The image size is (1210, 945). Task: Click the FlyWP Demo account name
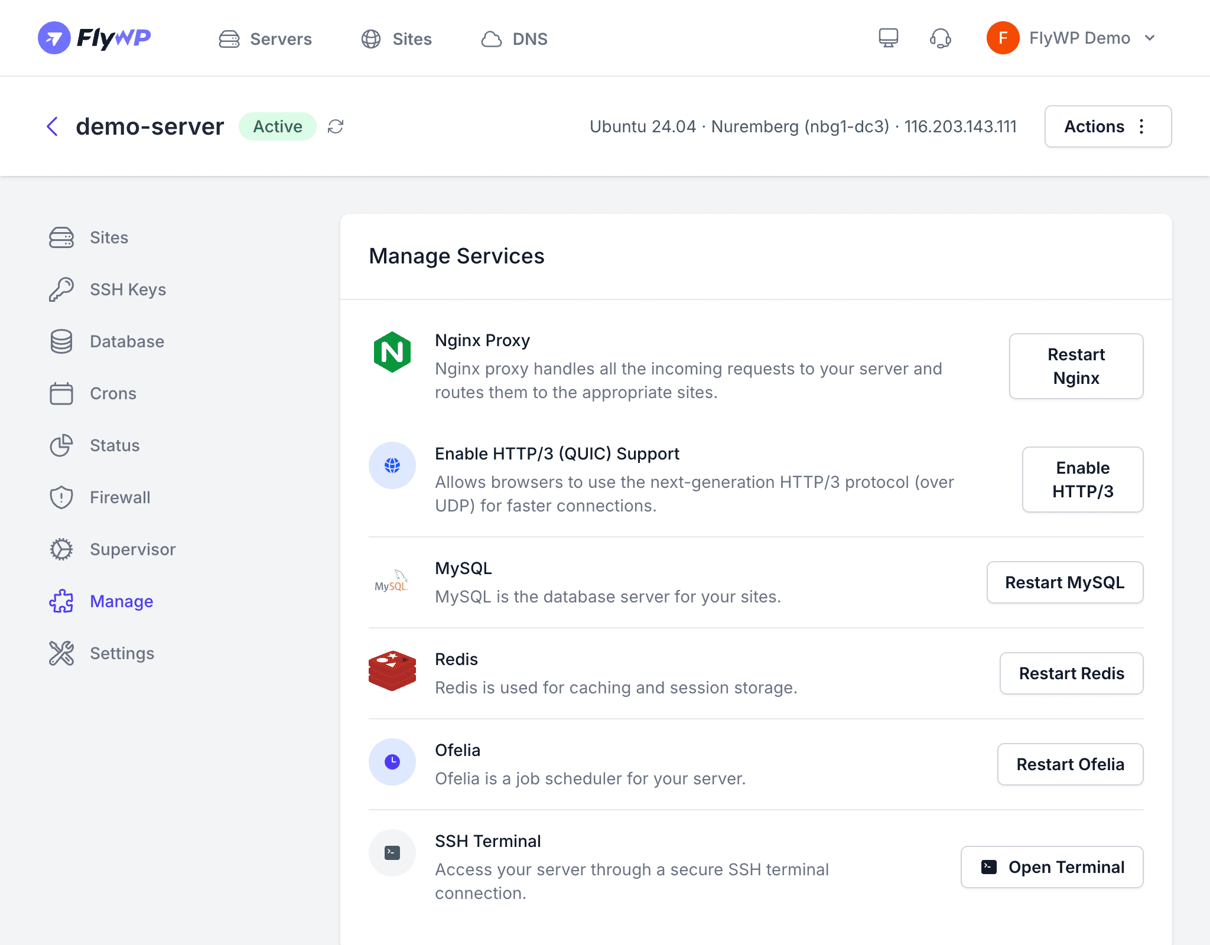click(1080, 38)
